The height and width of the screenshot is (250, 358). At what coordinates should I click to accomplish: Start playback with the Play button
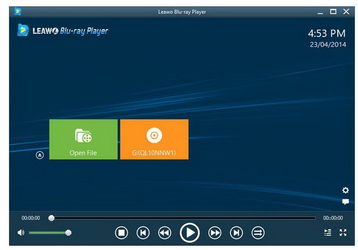coord(190,233)
